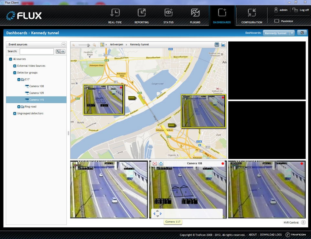The width and height of the screenshot is (311, 239).
Task: Open the Real-Time view
Action: [x=115, y=16]
